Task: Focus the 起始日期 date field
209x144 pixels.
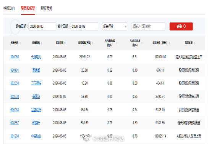Action: pos(42,26)
